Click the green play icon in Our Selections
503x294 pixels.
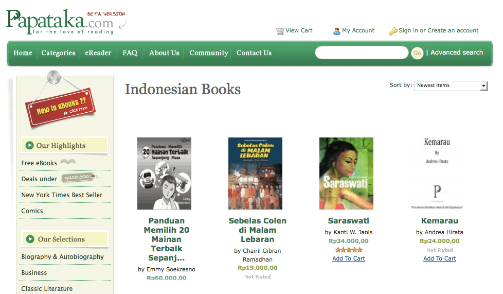pos(30,239)
